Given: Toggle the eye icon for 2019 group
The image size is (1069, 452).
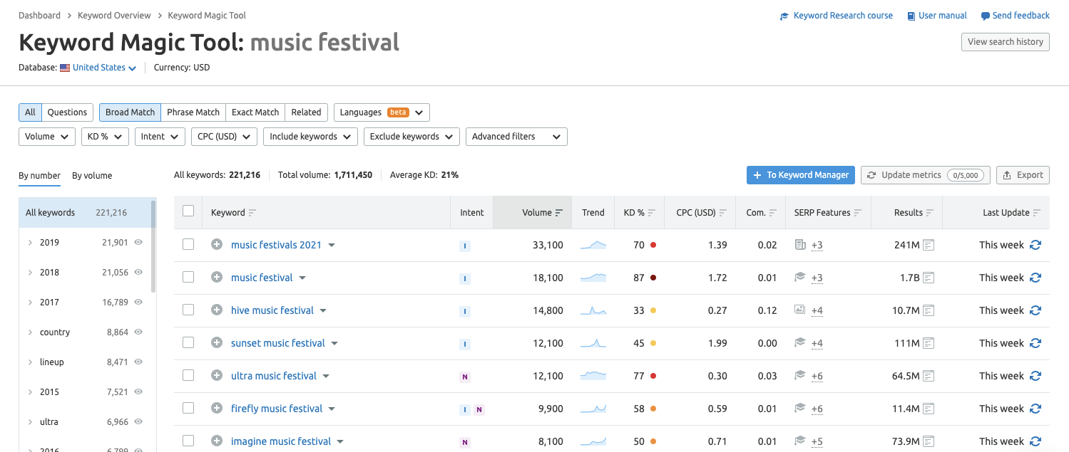Looking at the screenshot, I should (139, 243).
